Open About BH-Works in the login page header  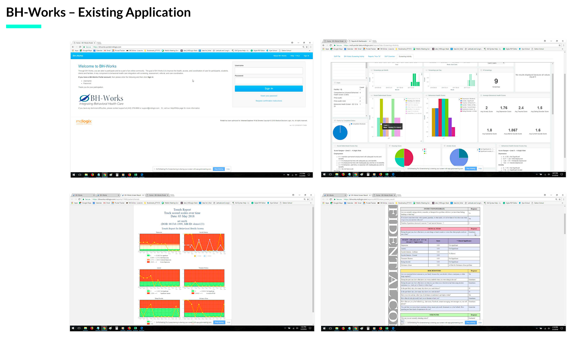click(280, 56)
